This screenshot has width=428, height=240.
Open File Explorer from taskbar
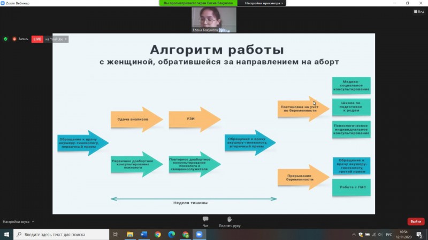coord(130,235)
